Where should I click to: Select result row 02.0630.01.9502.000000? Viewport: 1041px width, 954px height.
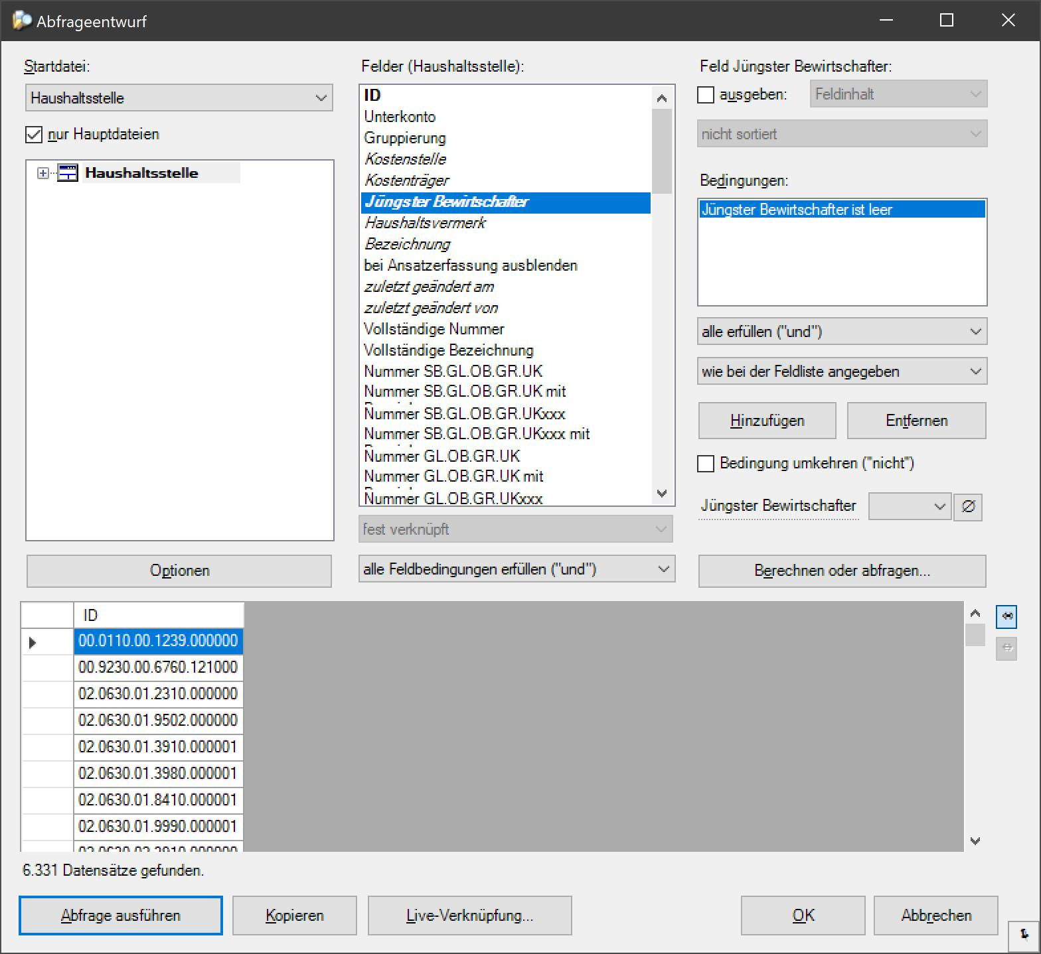pyautogui.click(x=159, y=720)
